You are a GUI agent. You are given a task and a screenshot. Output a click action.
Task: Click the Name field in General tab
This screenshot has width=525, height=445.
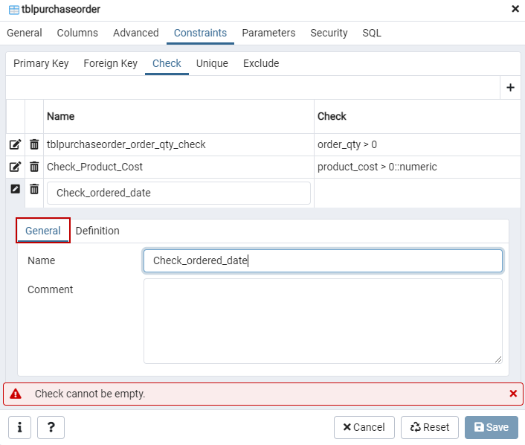pyautogui.click(x=323, y=260)
